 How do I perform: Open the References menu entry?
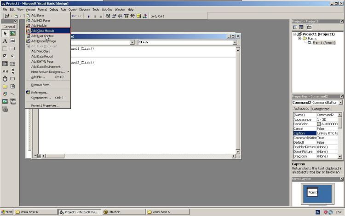coord(48,93)
